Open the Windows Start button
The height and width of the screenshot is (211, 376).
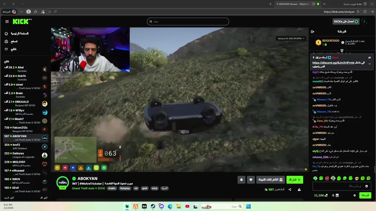249,206
